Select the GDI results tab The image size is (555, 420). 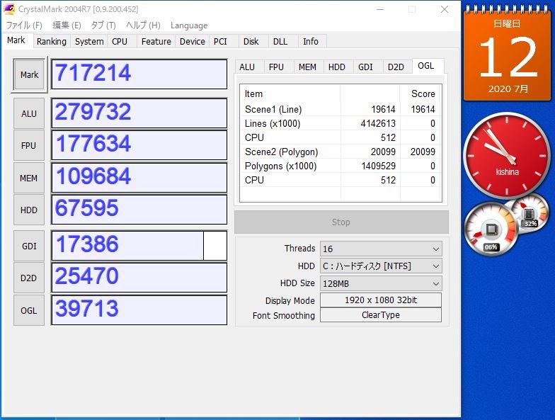point(365,67)
